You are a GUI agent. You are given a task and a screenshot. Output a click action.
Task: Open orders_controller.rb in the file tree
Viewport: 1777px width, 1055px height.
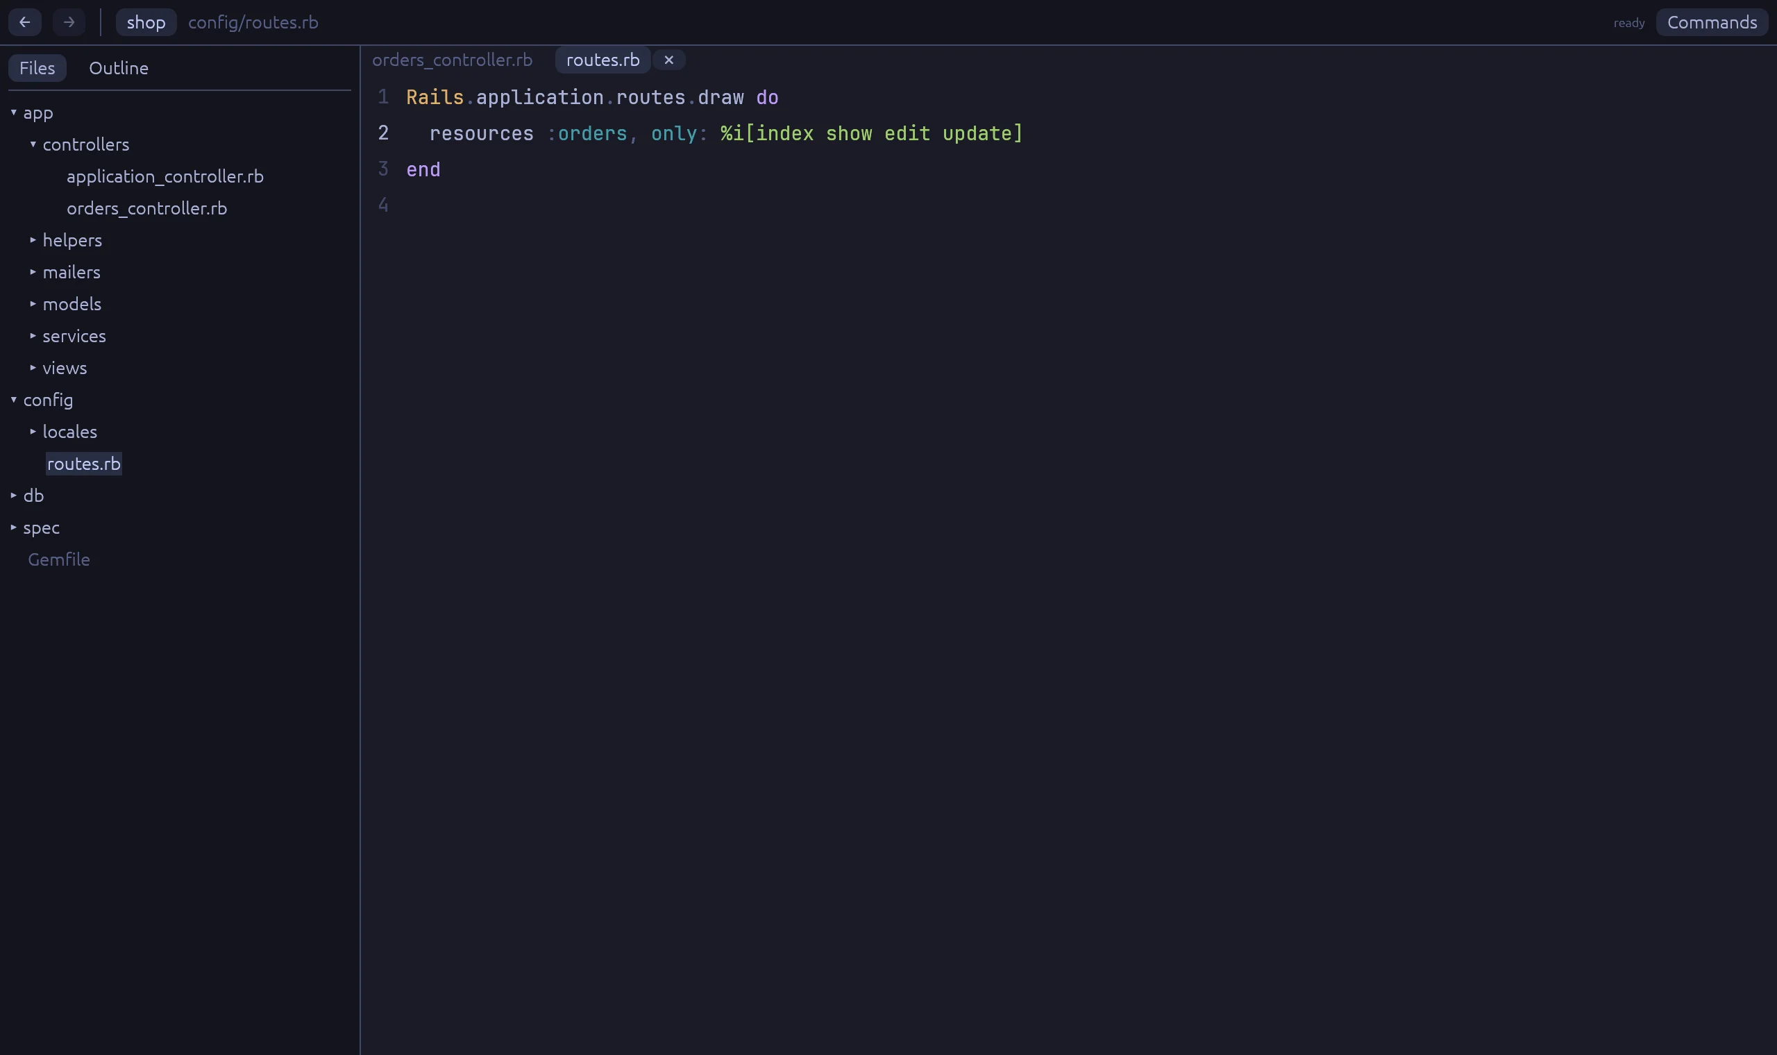coord(146,208)
